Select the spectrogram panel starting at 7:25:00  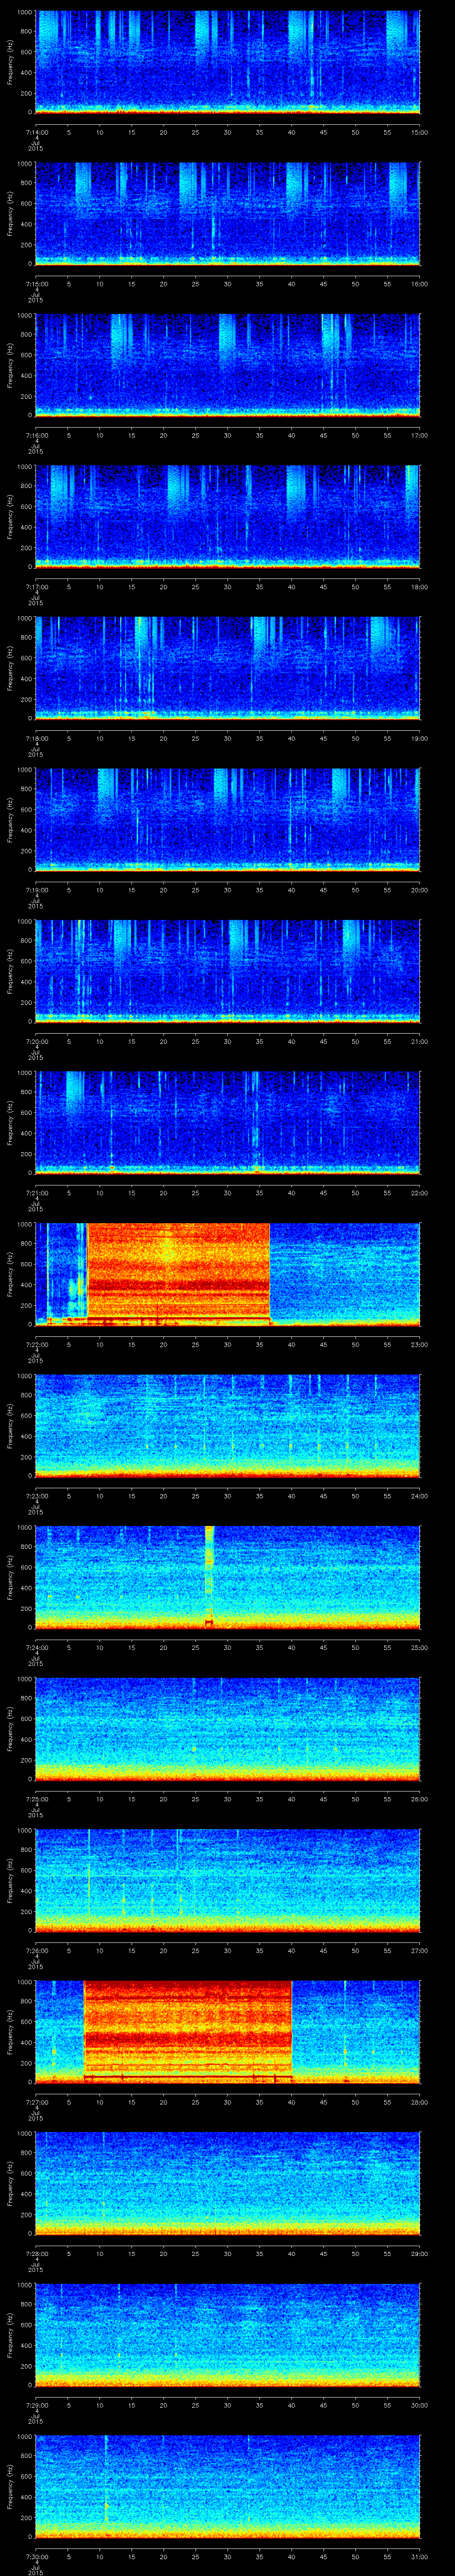tap(228, 1729)
